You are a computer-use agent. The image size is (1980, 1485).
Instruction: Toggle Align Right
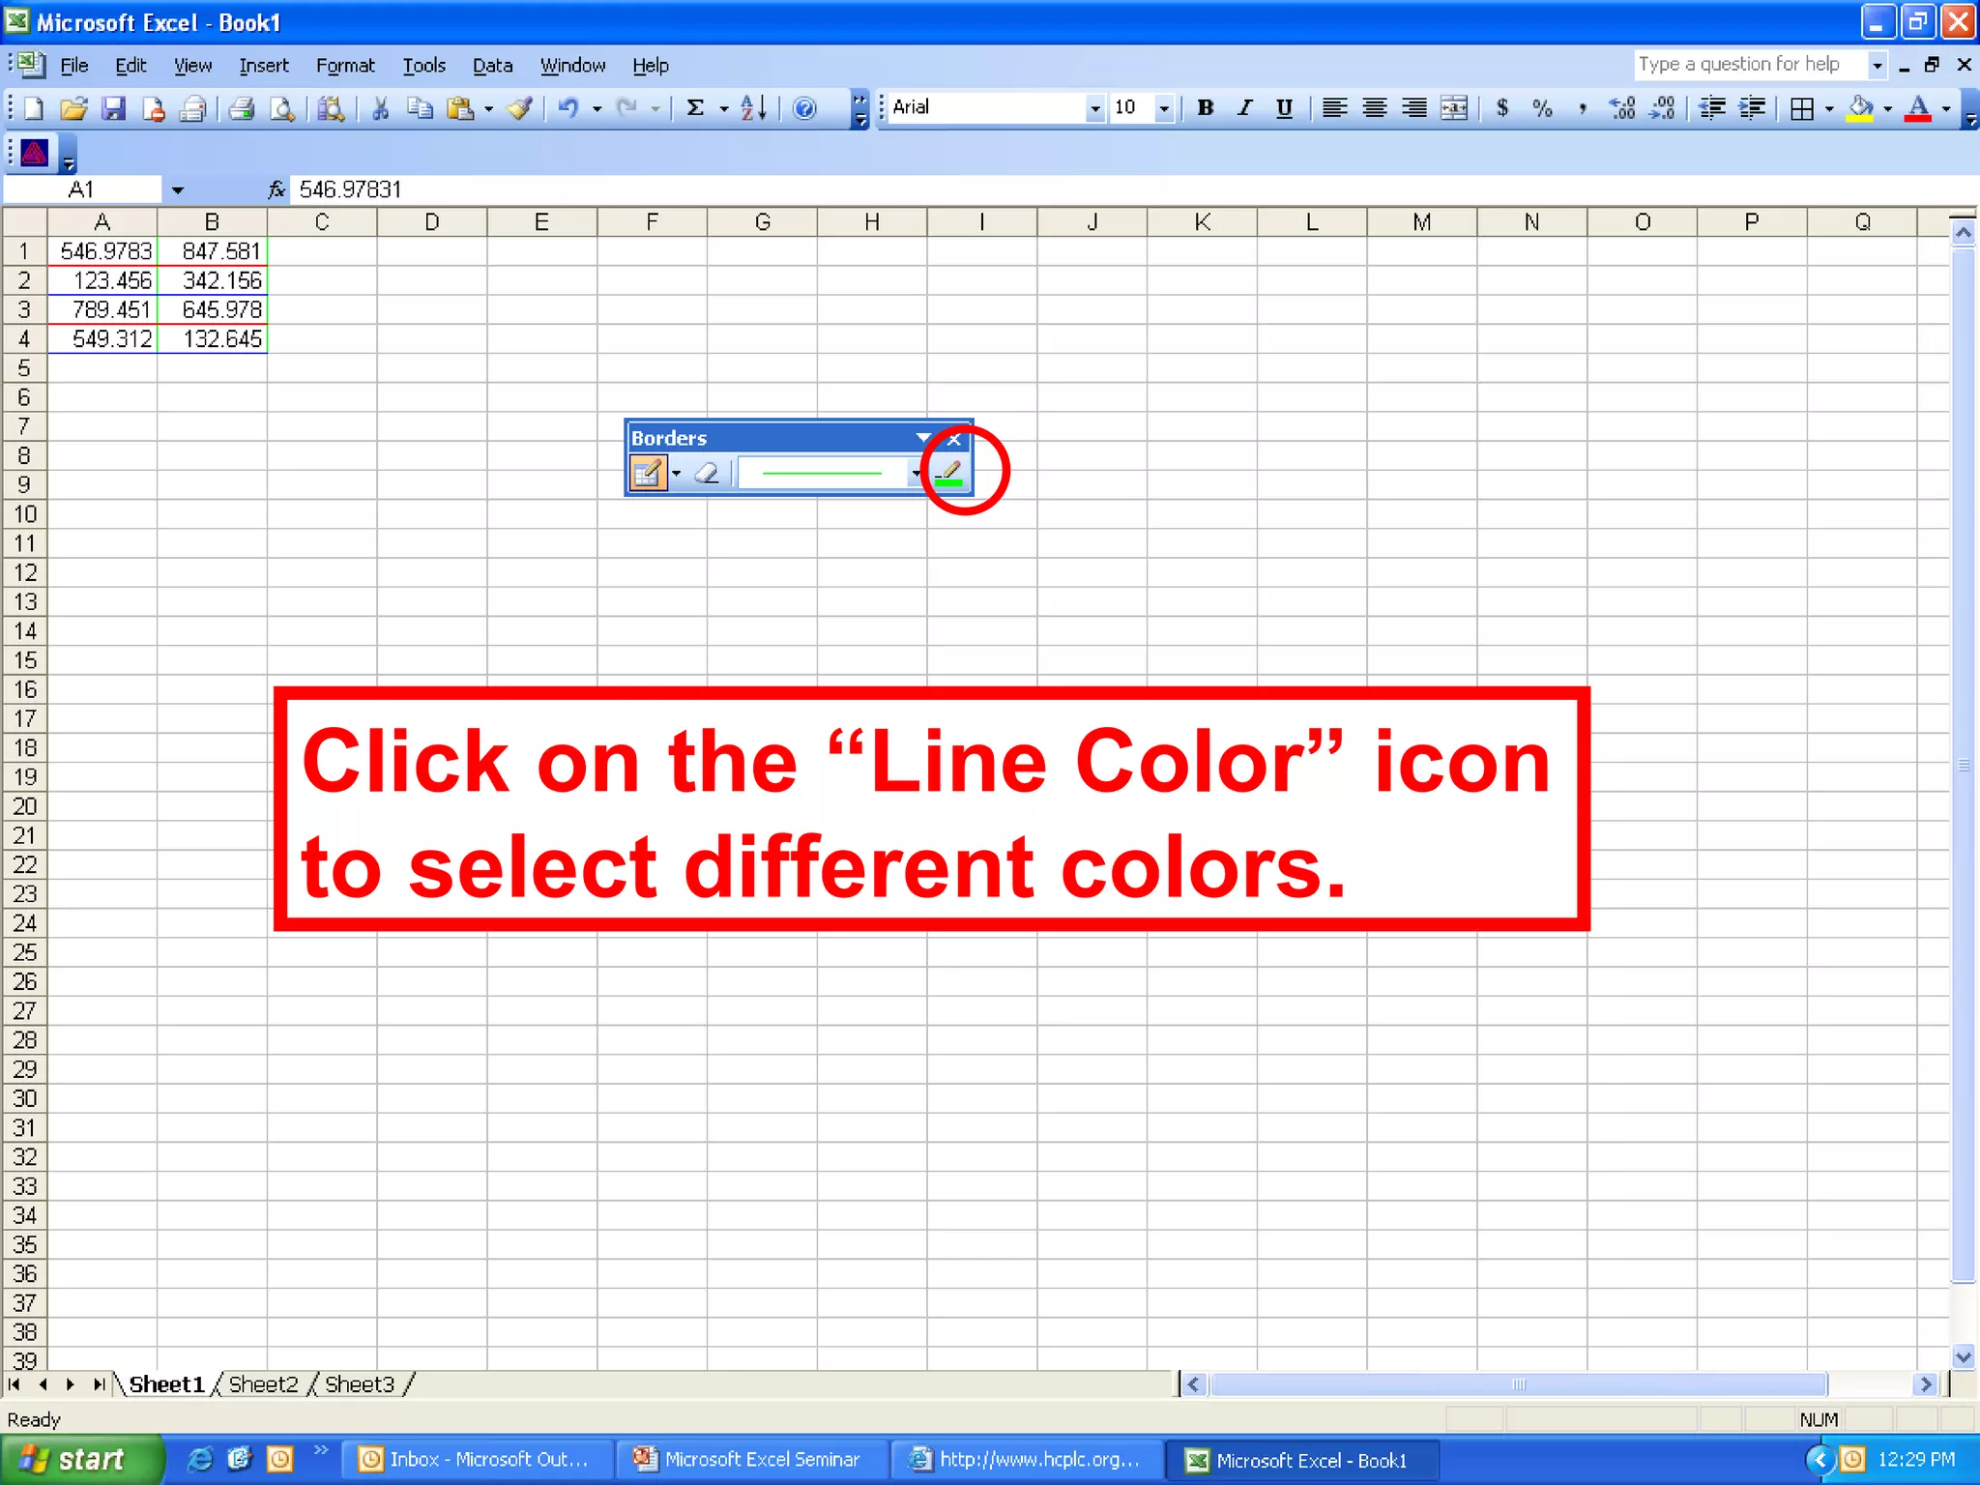tap(1413, 108)
